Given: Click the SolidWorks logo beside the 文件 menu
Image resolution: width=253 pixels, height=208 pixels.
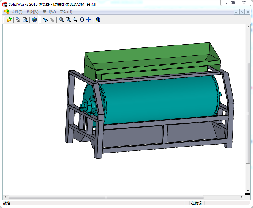Looking at the screenshot, I should 7,12.
